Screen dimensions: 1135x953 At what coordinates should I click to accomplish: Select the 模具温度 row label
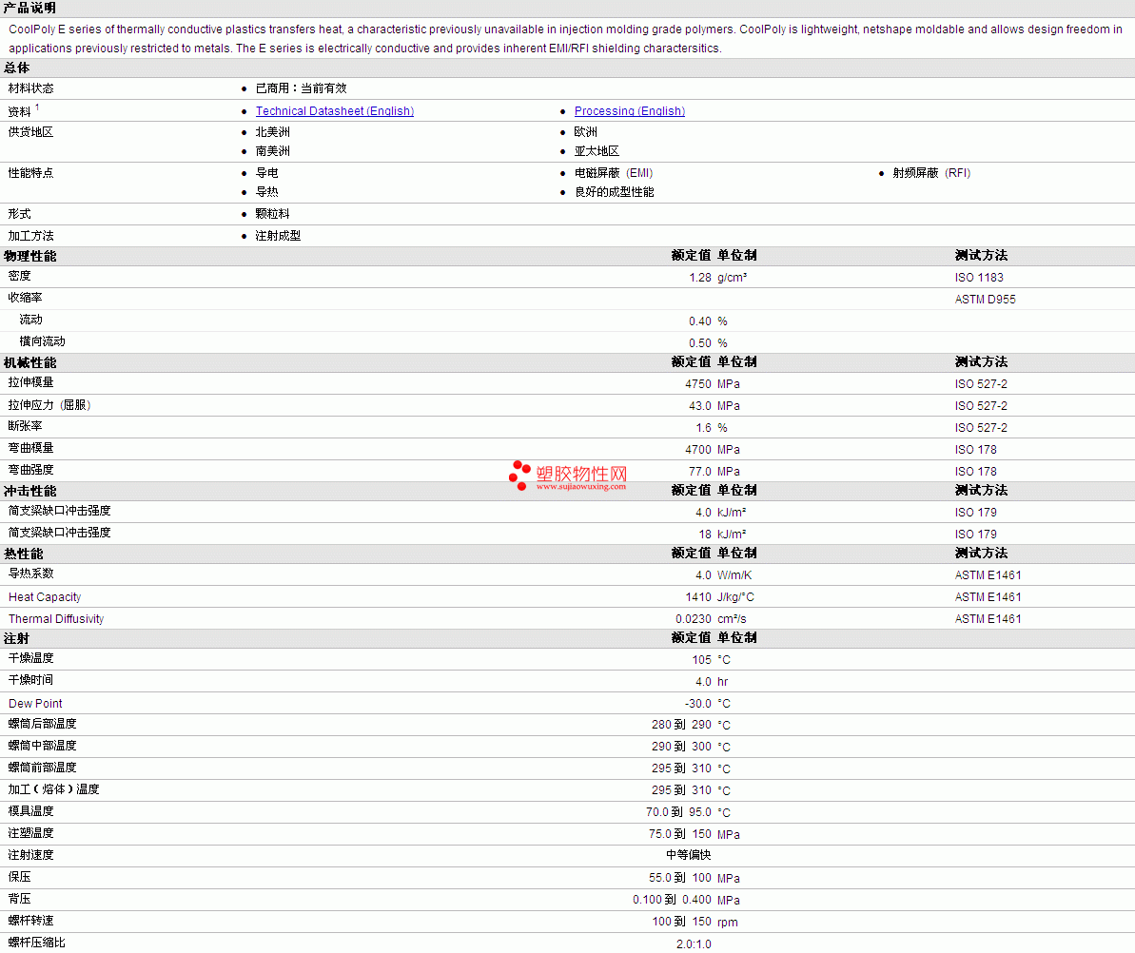click(31, 811)
